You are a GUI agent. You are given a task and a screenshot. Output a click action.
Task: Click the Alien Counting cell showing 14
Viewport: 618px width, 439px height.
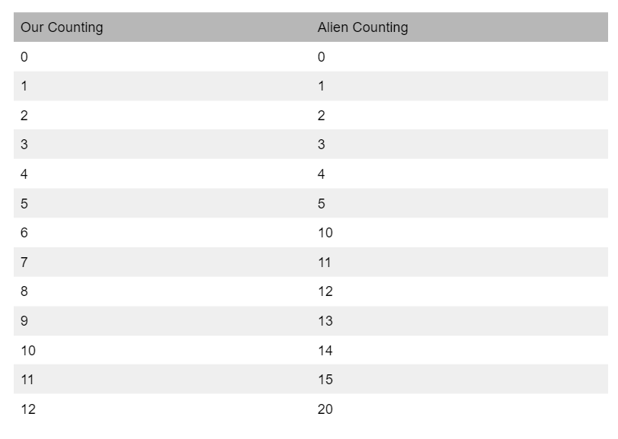coord(325,351)
